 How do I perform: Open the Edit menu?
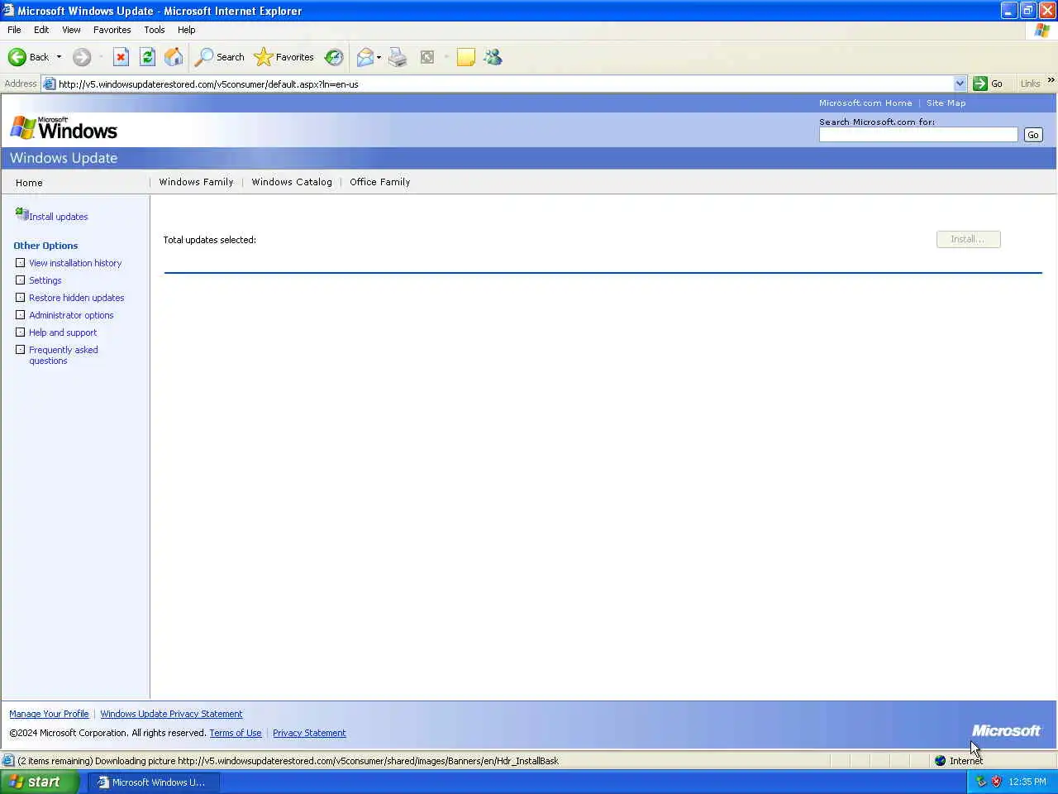(41, 30)
